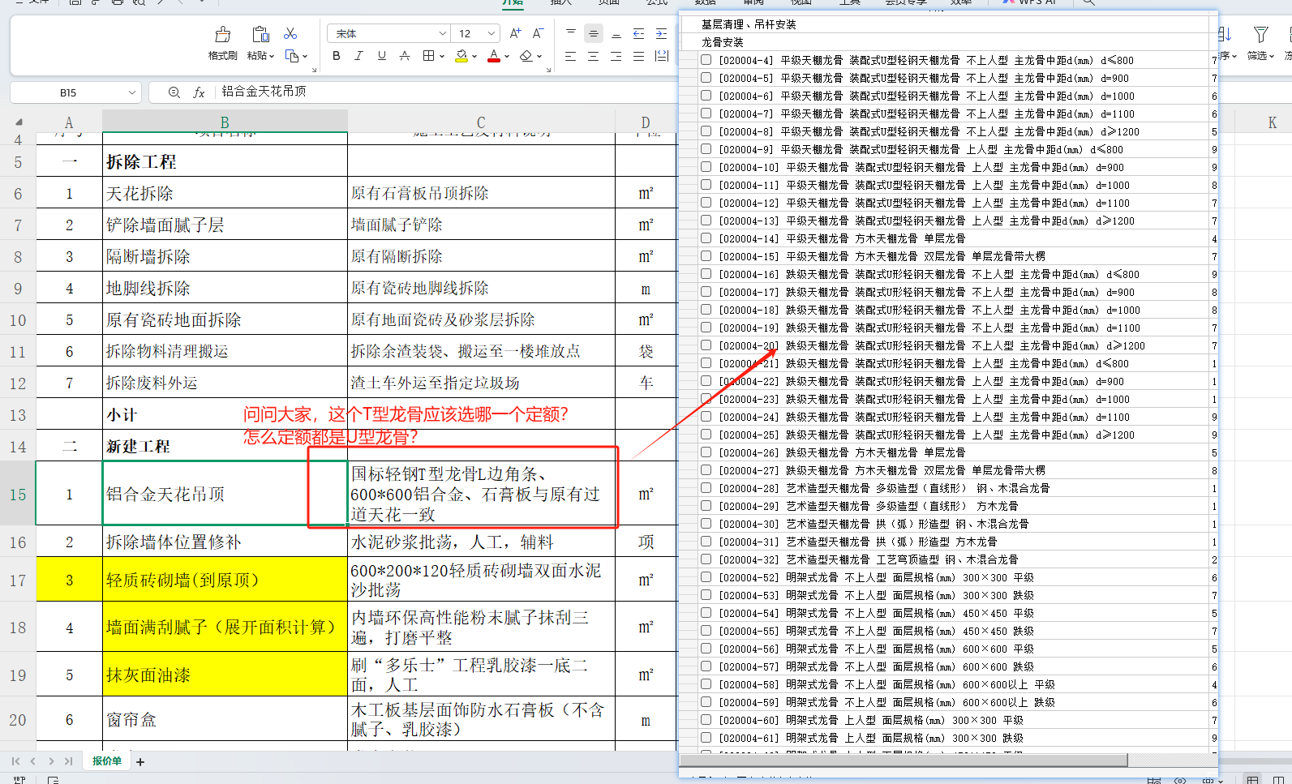Image resolution: width=1292 pixels, height=784 pixels.
Task: Open the clear-format eraser dropdown arrow
Action: pyautogui.click(x=539, y=56)
